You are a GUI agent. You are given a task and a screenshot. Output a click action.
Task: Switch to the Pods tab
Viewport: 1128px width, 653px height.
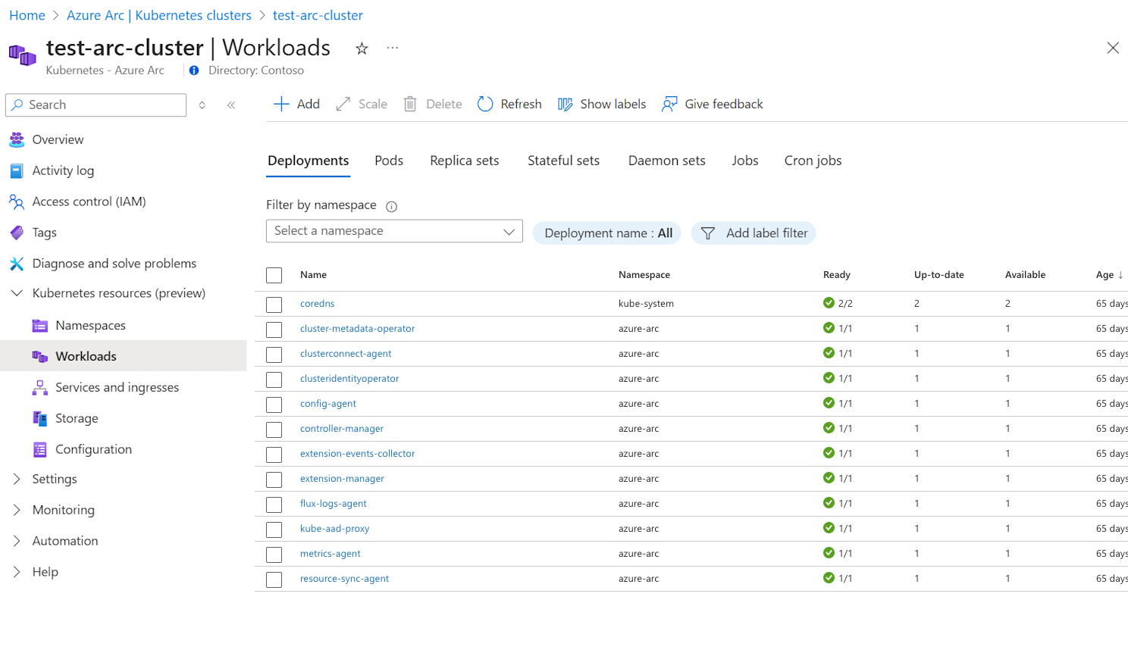pyautogui.click(x=389, y=161)
